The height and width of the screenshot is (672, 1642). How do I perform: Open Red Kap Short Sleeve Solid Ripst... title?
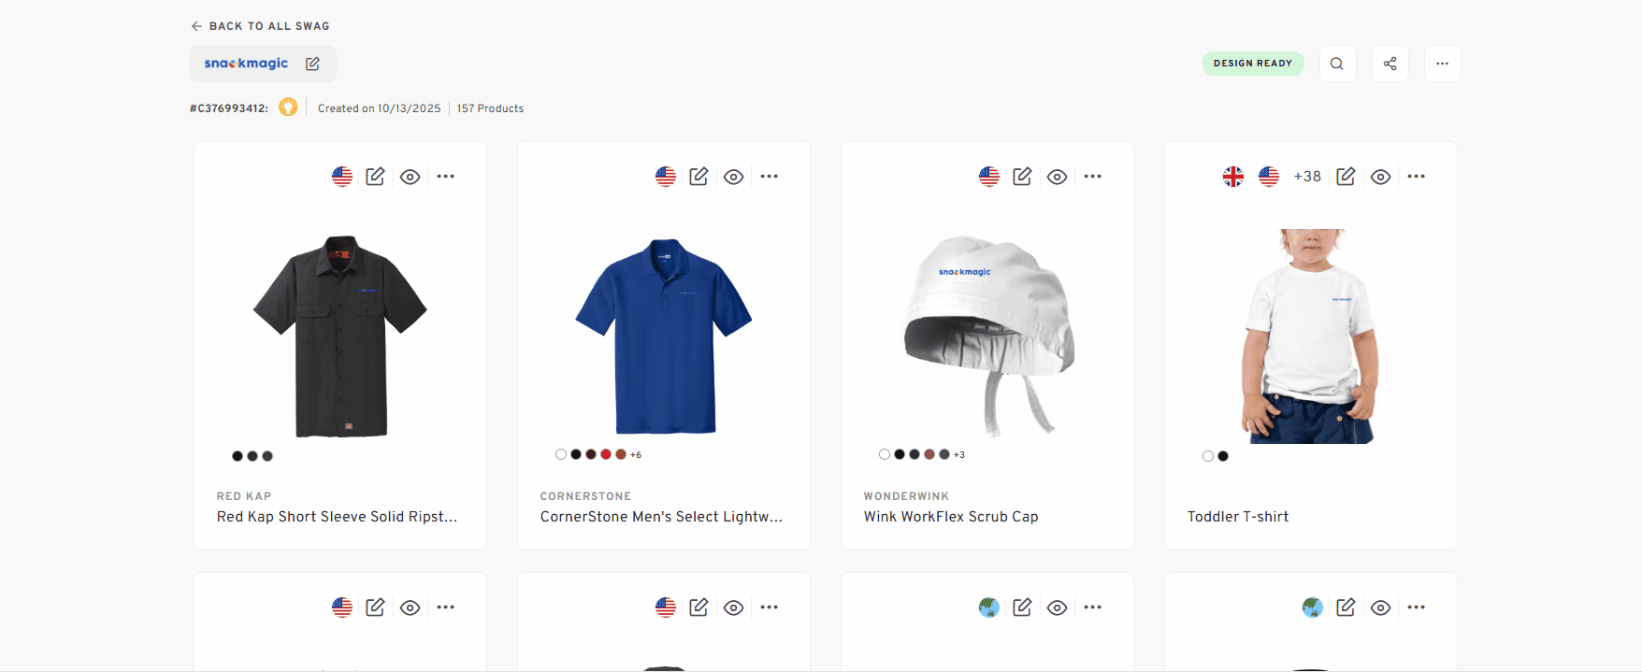tap(337, 517)
